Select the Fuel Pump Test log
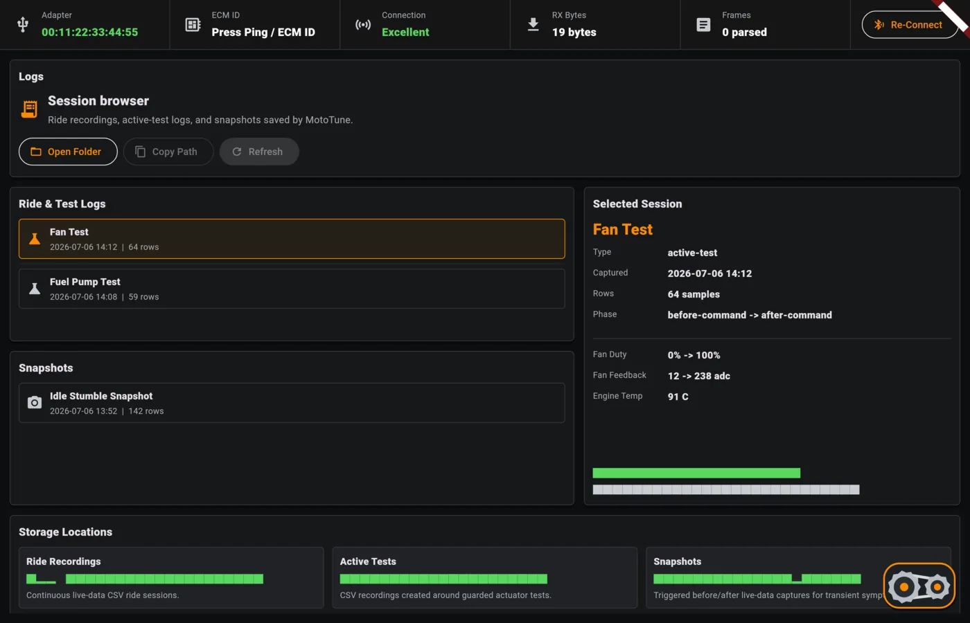 coord(292,289)
